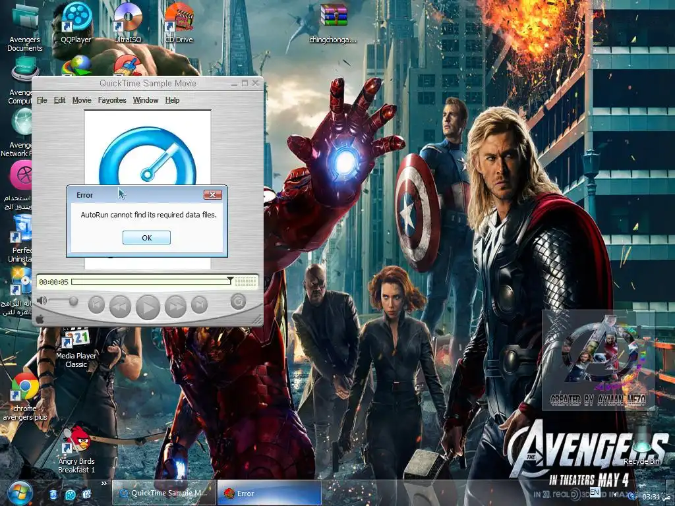Click the Windows Start orb
Screen dimensions: 675x506
(20, 493)
